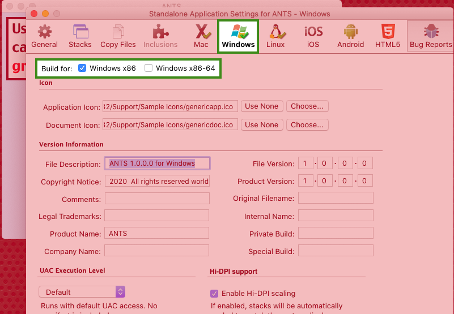The width and height of the screenshot is (454, 314).
Task: Click Product Version first number field
Action: tap(306, 180)
